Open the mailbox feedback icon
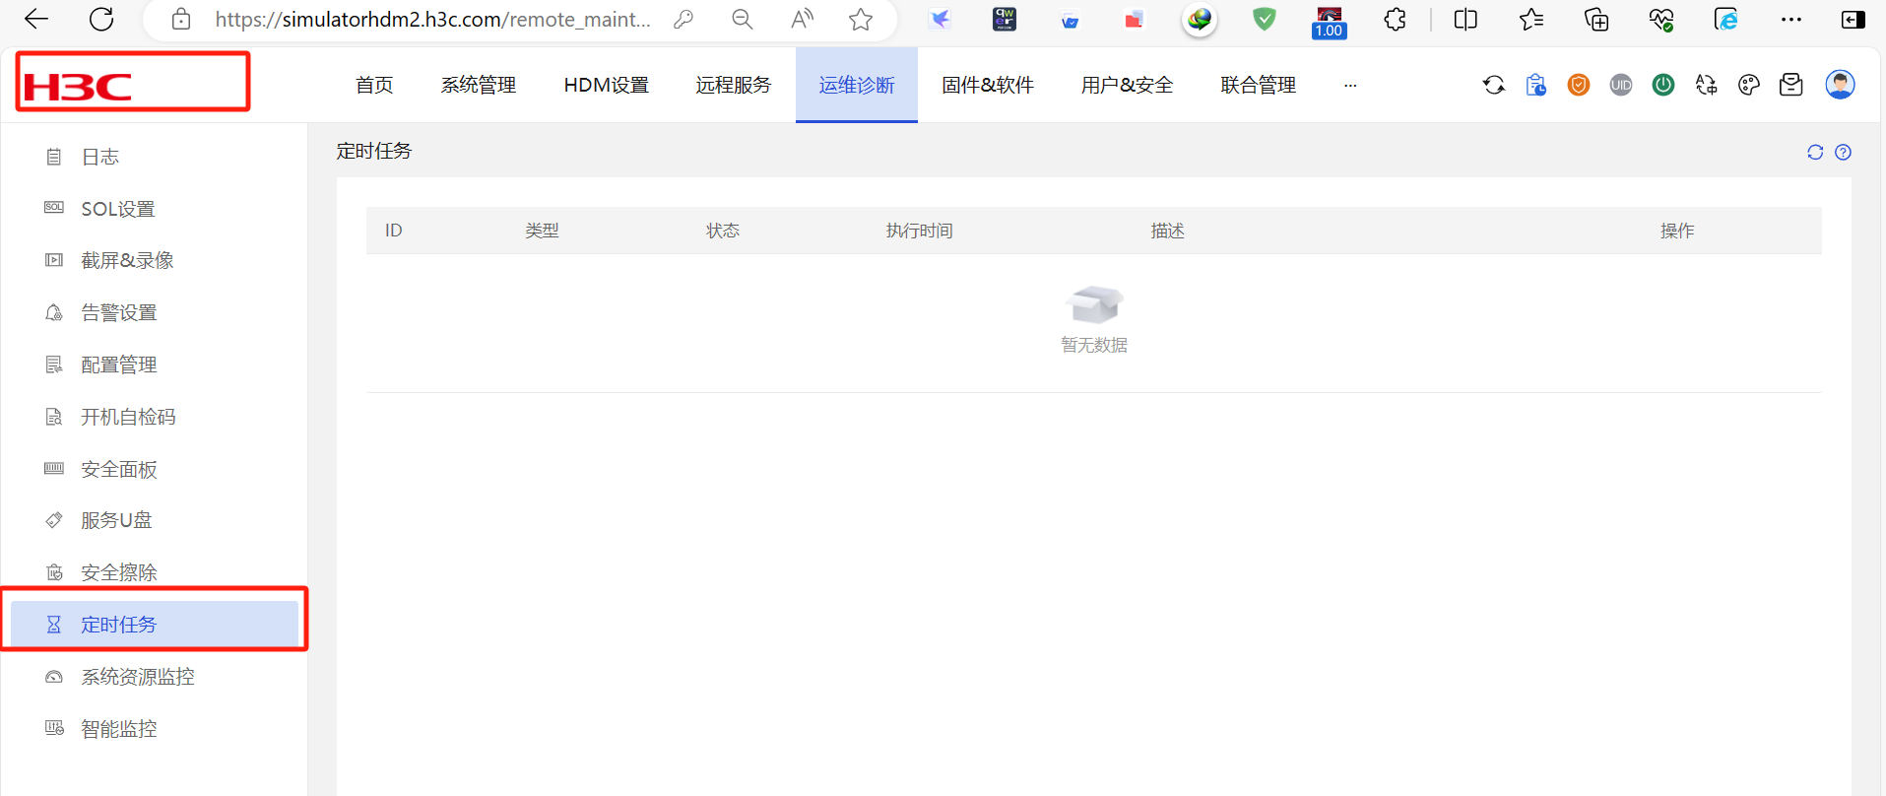This screenshot has width=1886, height=796. pos(1791,86)
